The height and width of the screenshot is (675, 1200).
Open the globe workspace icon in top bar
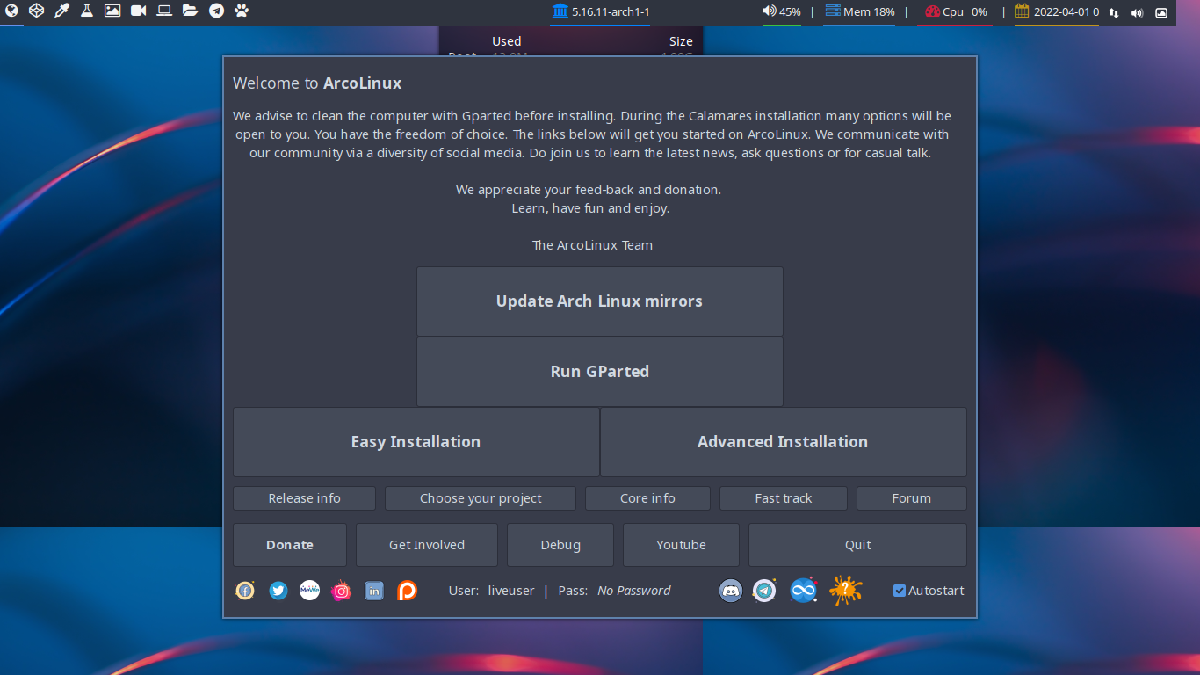tap(11, 11)
